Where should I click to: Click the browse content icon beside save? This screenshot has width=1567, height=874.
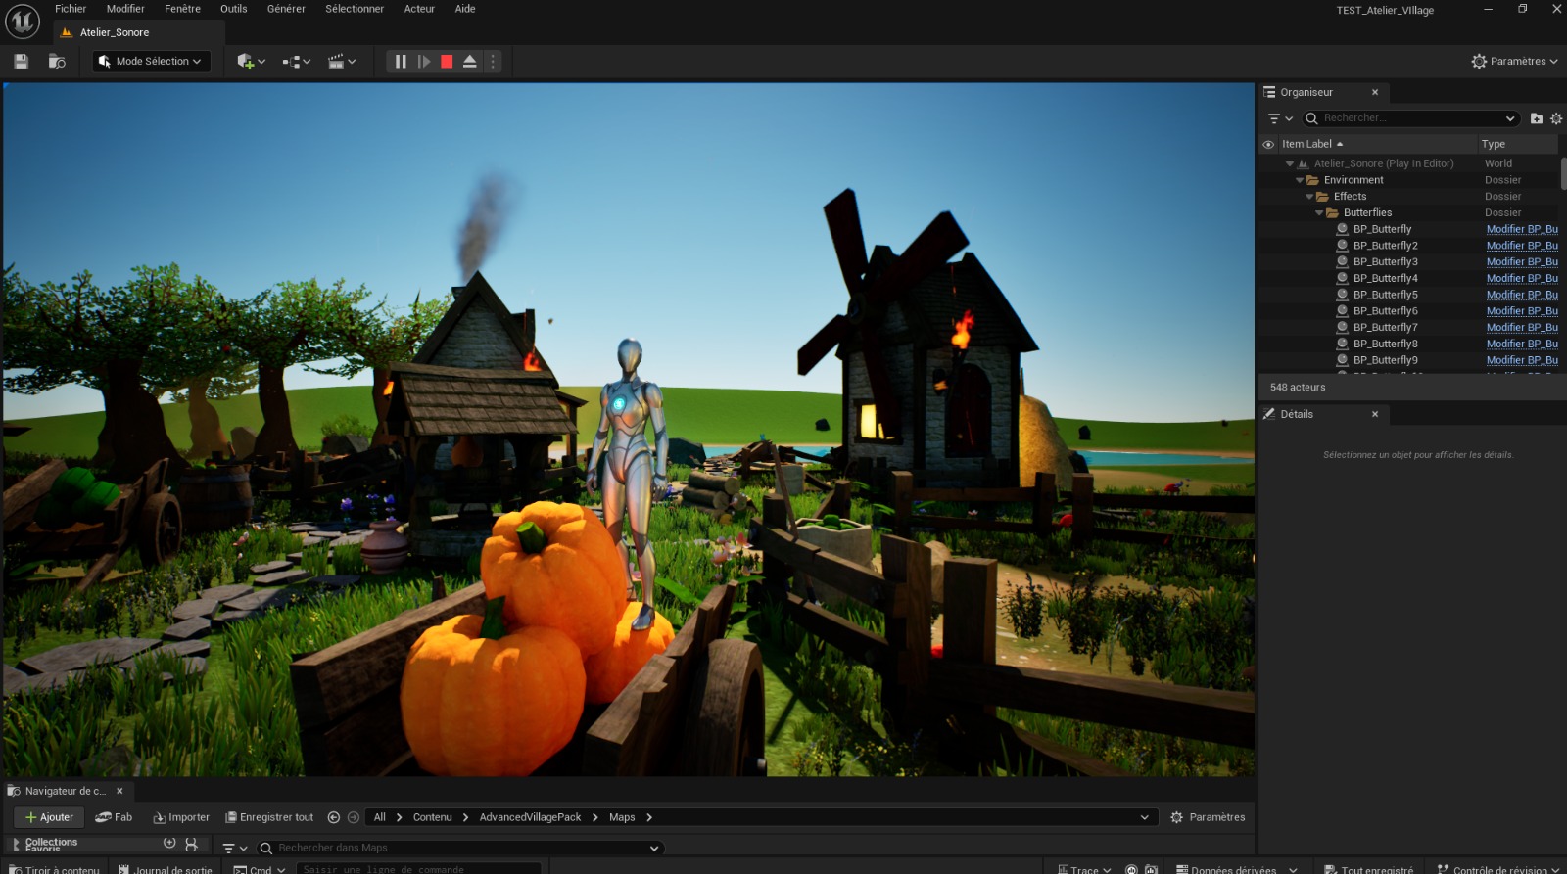[57, 62]
